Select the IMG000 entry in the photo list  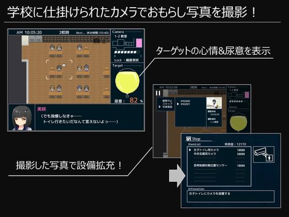pyautogui.click(x=185, y=101)
